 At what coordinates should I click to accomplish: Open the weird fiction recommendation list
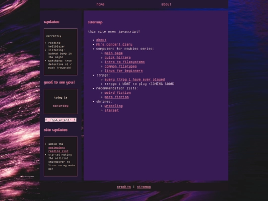118,93
